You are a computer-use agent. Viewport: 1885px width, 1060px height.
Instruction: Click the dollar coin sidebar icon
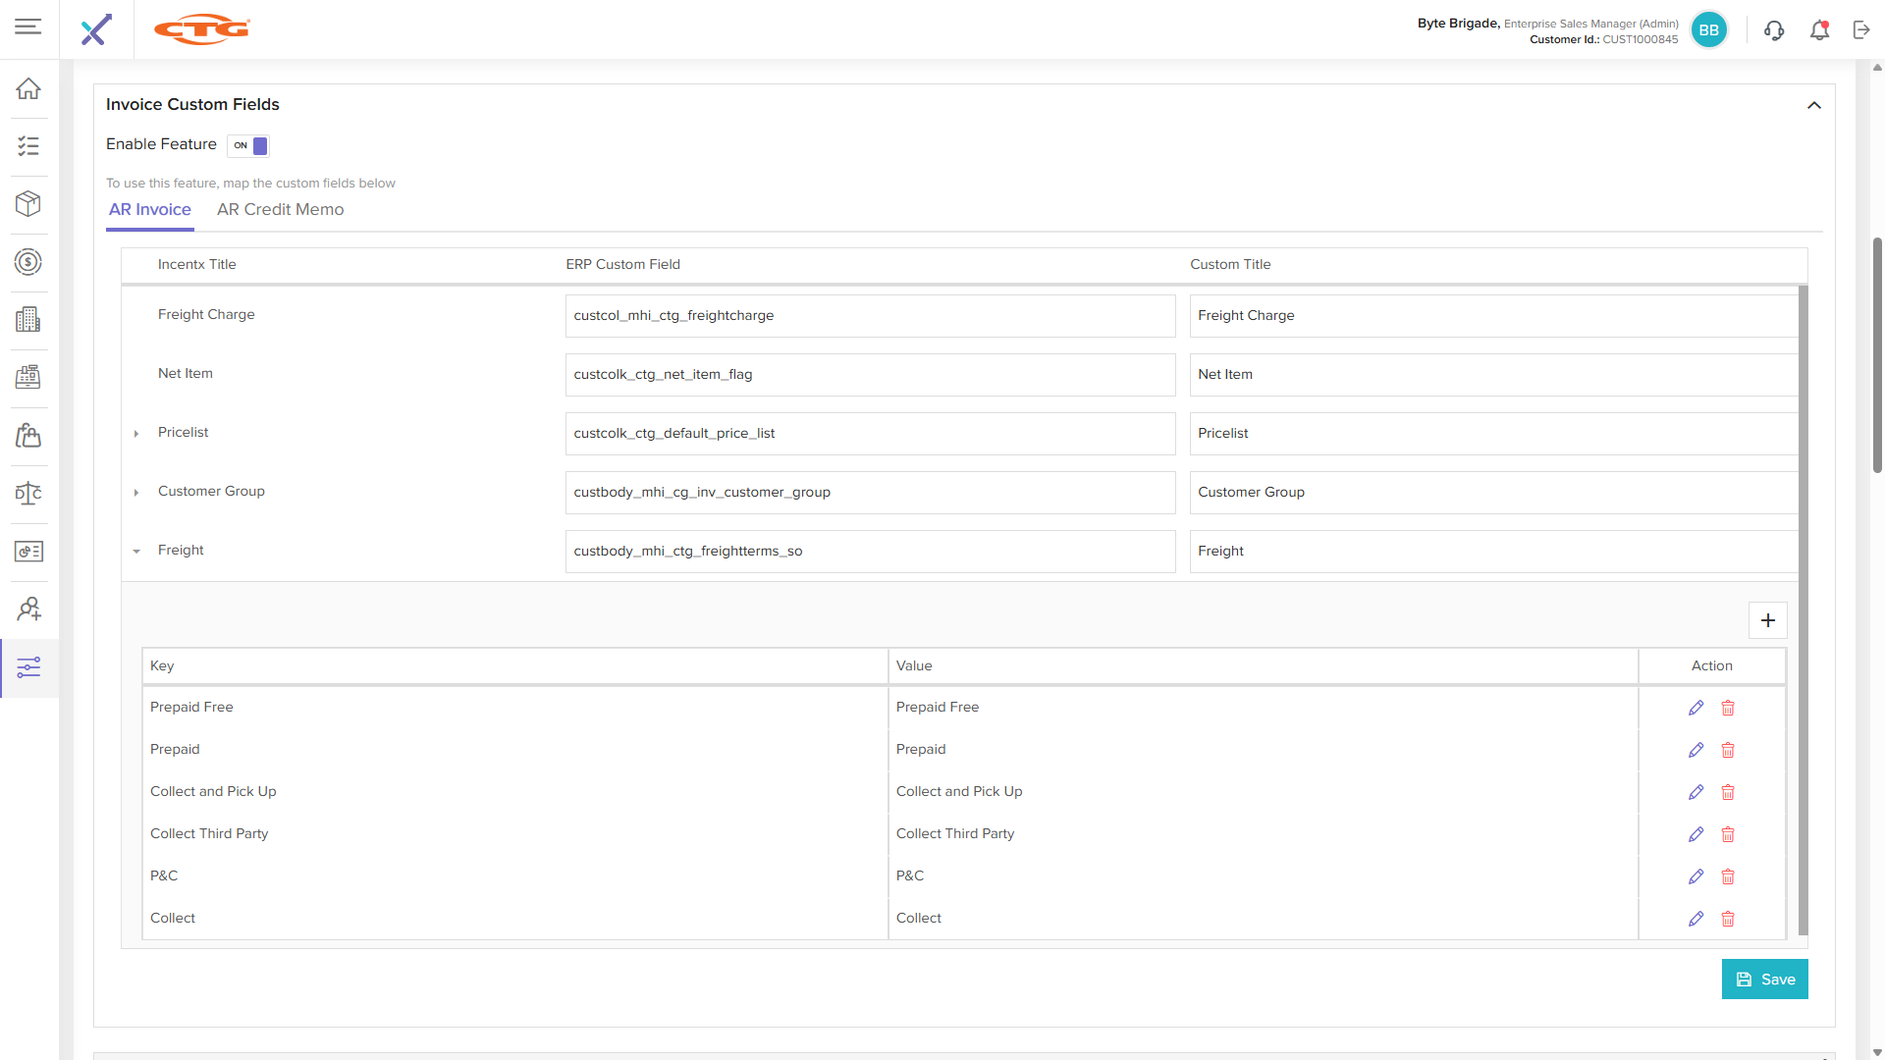[28, 262]
